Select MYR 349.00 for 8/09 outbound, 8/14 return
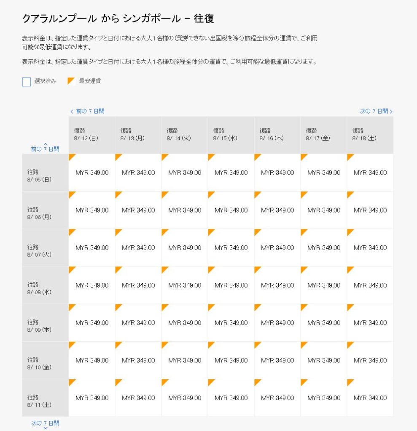 click(x=185, y=323)
